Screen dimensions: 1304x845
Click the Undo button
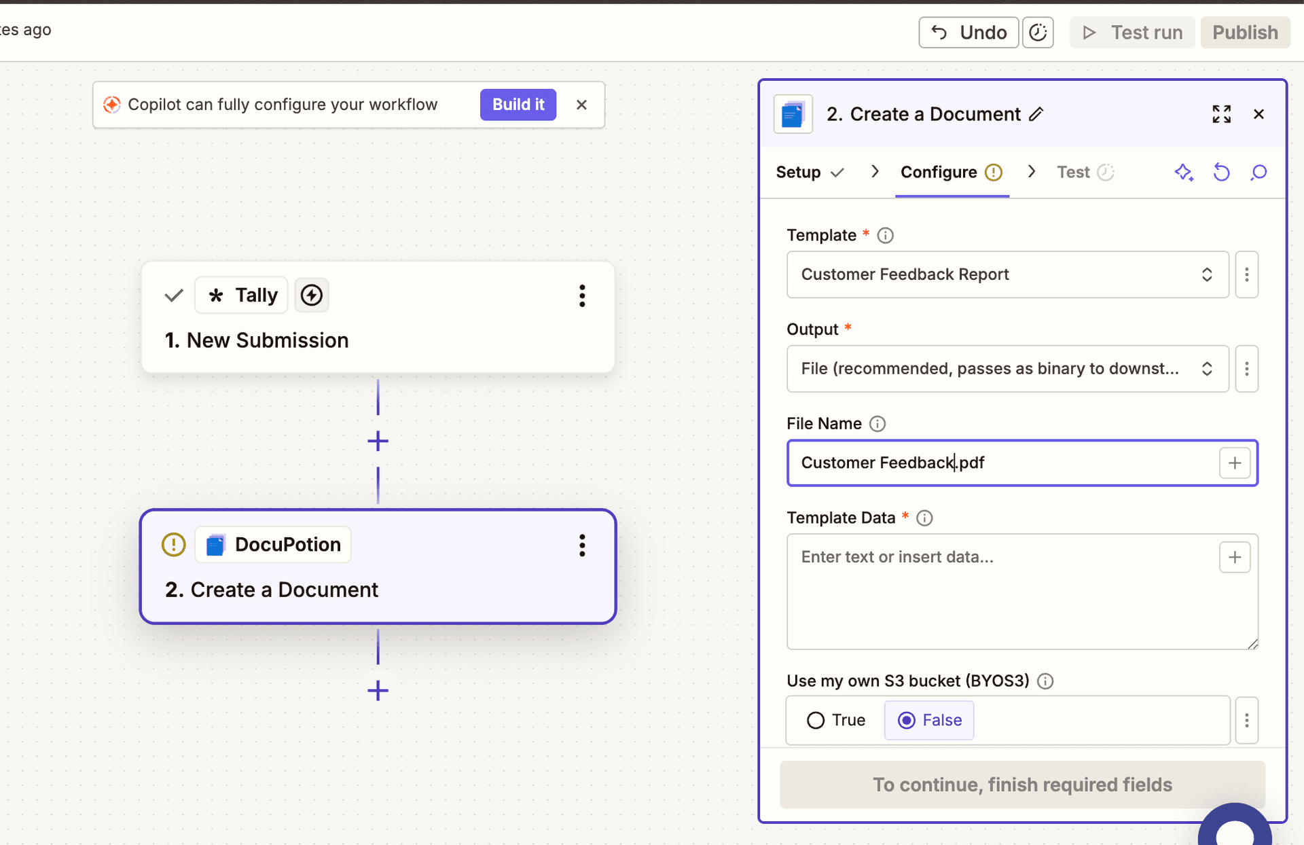(x=968, y=33)
